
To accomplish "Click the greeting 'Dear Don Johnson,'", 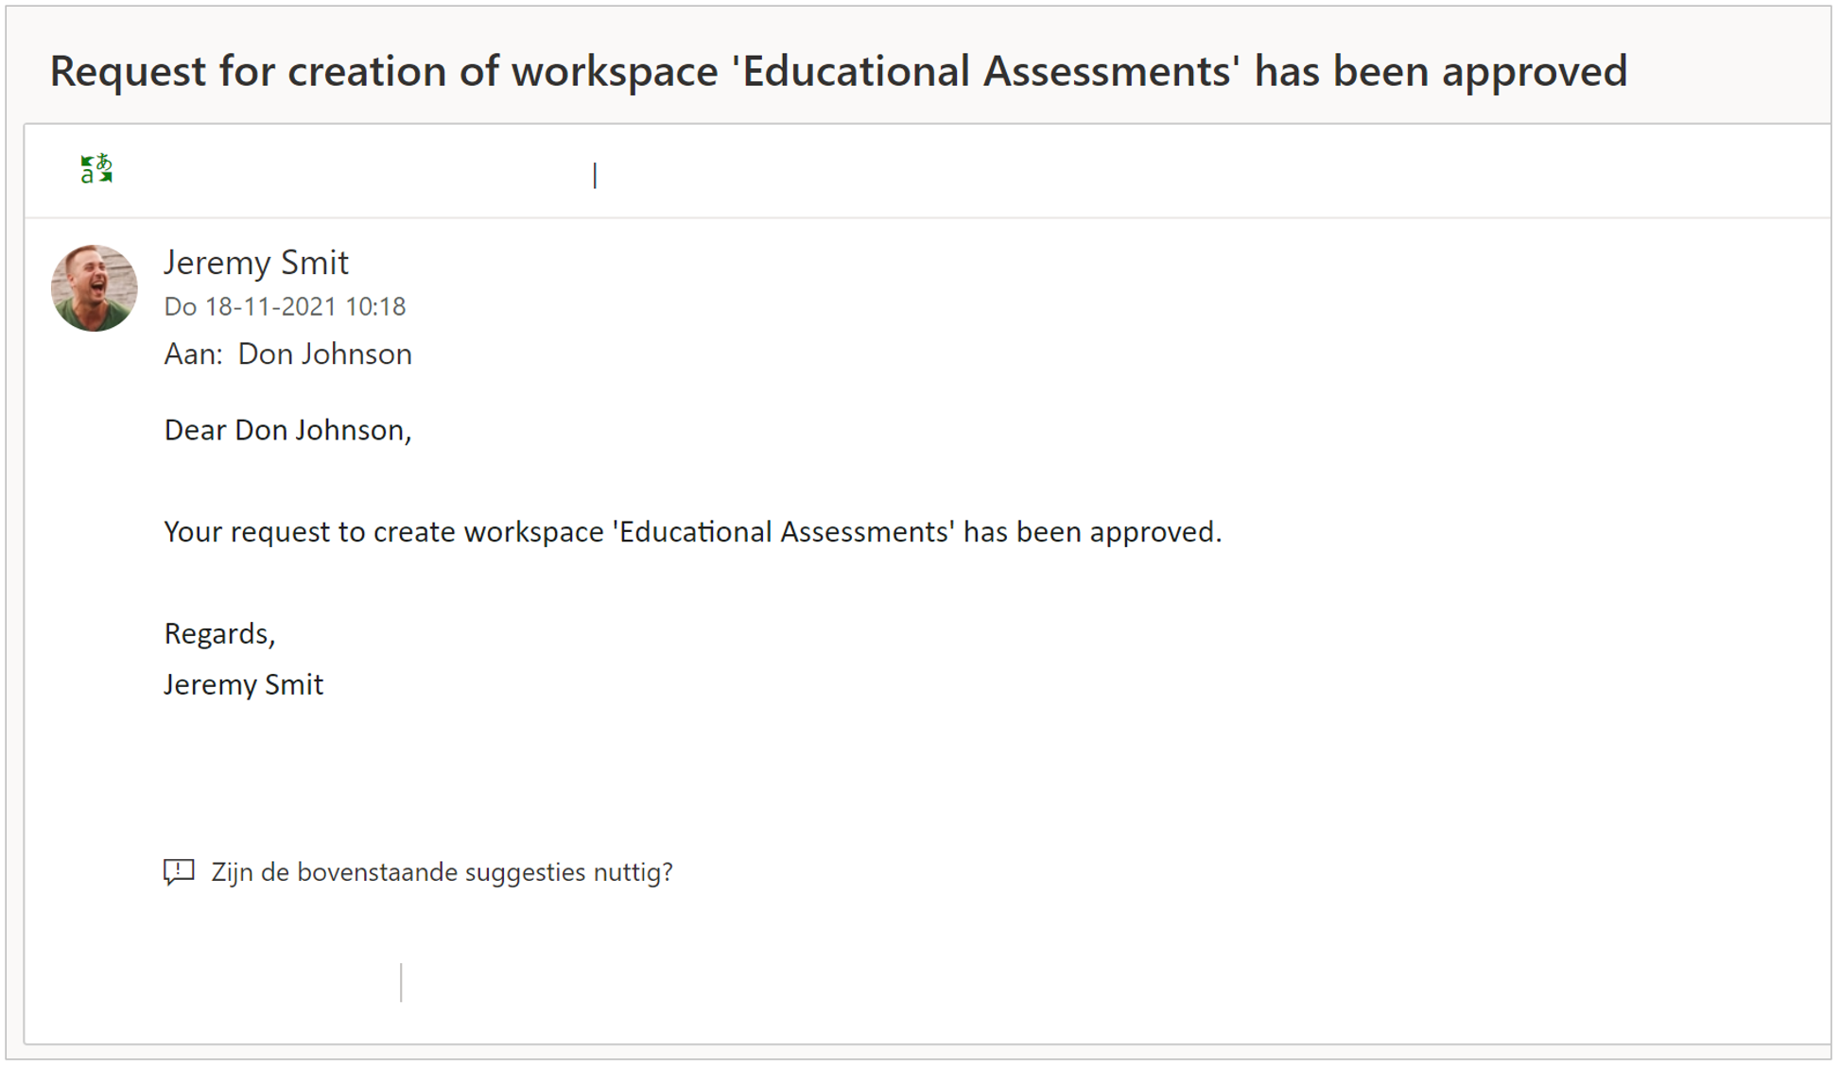I will tap(287, 430).
